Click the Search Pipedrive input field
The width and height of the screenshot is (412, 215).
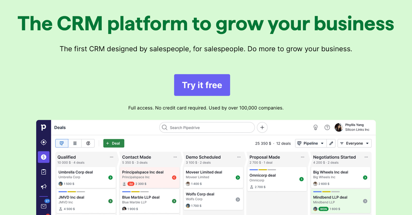207,128
